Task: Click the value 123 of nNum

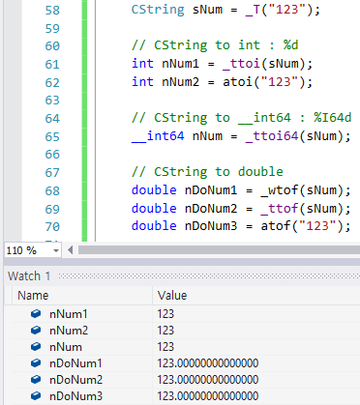Action: point(165,347)
